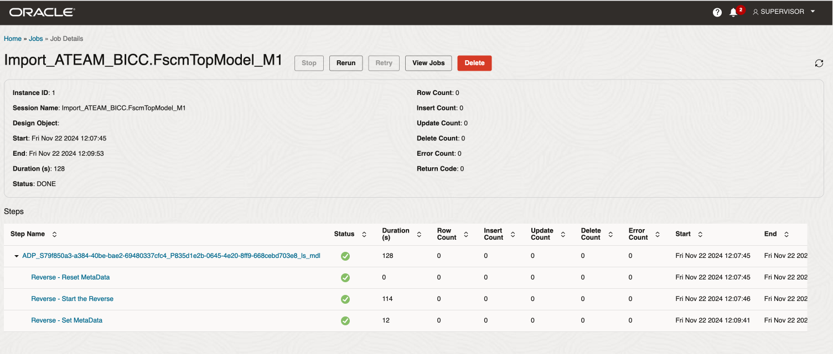Screen dimensions: 833x354
Task: Sort steps by Start time column
Action: (700, 234)
